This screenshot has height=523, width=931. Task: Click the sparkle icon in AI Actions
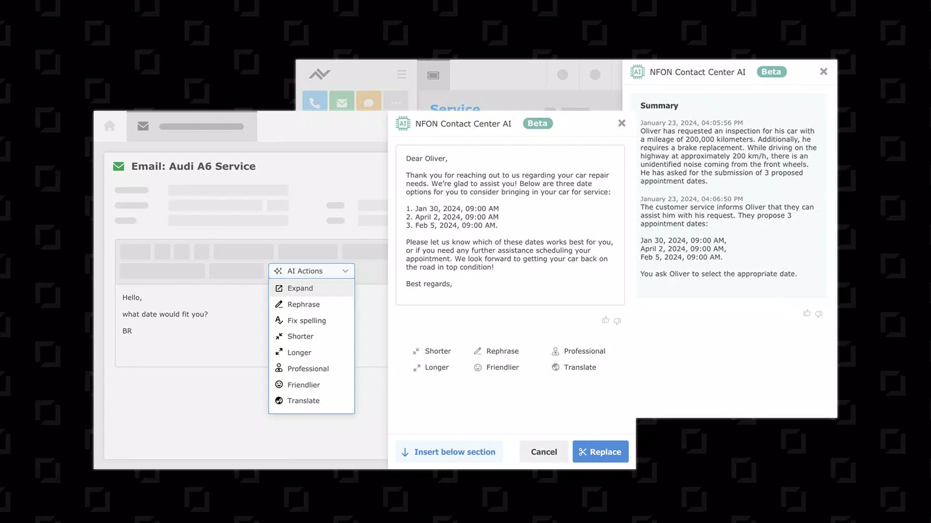[278, 271]
